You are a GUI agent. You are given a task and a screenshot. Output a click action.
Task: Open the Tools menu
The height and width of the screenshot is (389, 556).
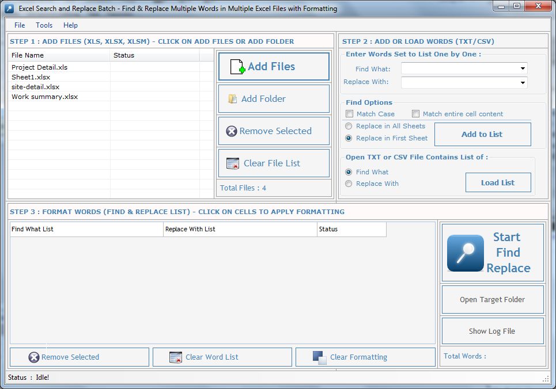click(44, 25)
